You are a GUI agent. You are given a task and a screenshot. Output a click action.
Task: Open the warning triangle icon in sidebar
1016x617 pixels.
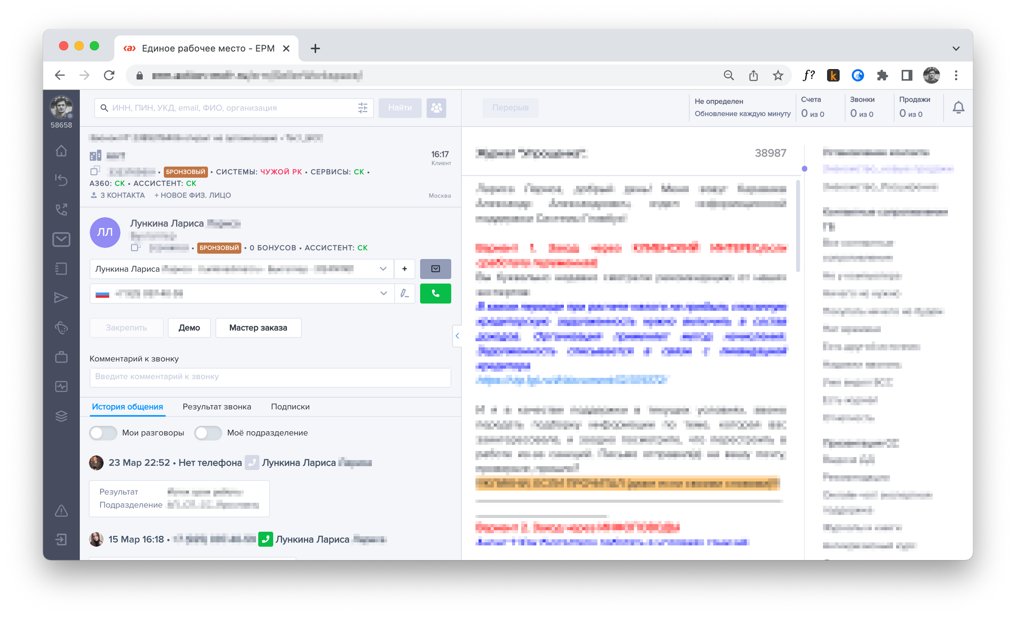point(61,510)
